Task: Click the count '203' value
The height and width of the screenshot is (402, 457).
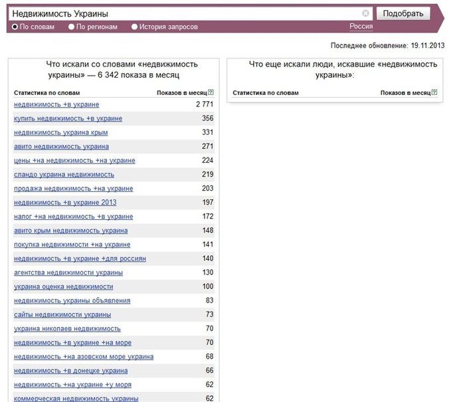Action: pyautogui.click(x=208, y=188)
